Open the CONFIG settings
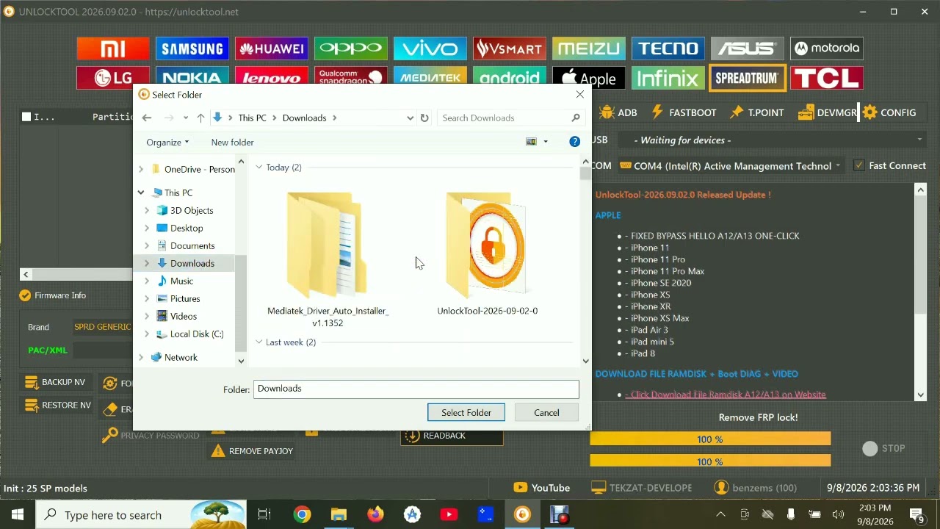The height and width of the screenshot is (529, 940). coord(889,112)
